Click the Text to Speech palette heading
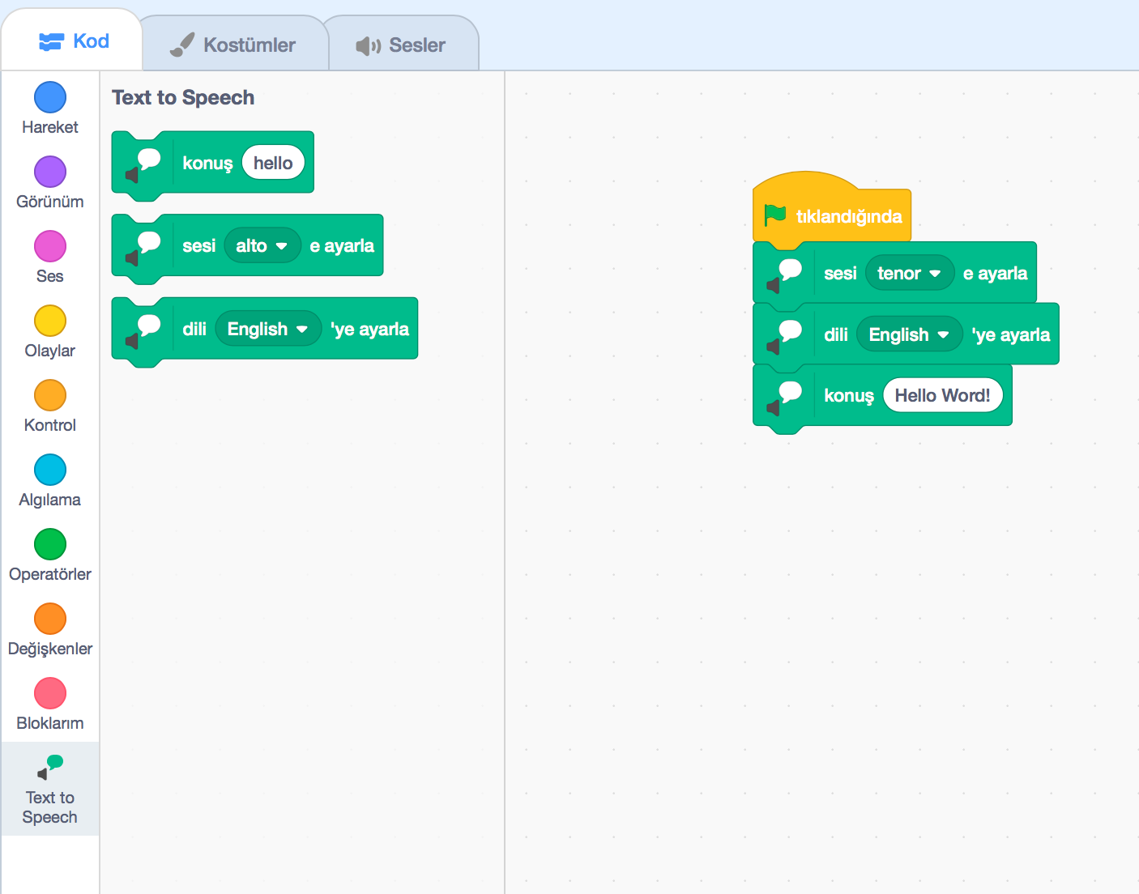1139x894 pixels. (183, 97)
